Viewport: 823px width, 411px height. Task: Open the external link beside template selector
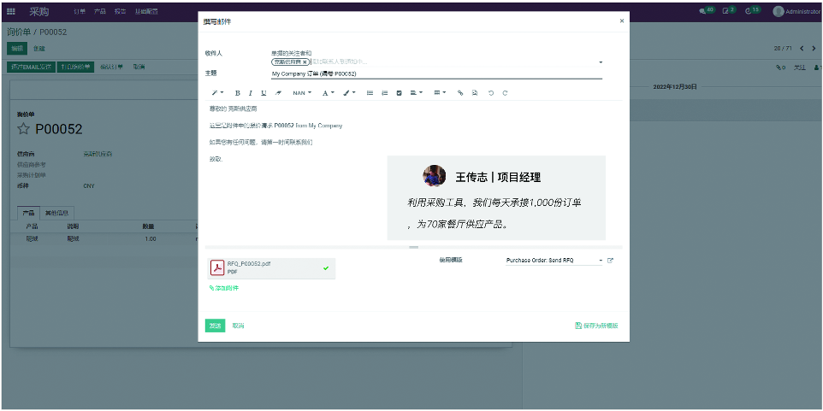click(x=610, y=260)
